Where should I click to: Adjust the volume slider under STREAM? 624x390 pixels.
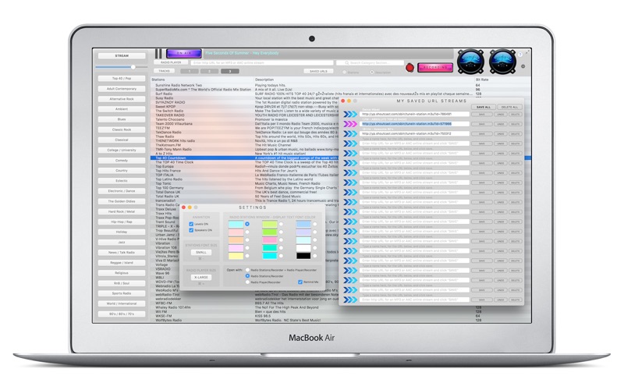pyautogui.click(x=133, y=67)
